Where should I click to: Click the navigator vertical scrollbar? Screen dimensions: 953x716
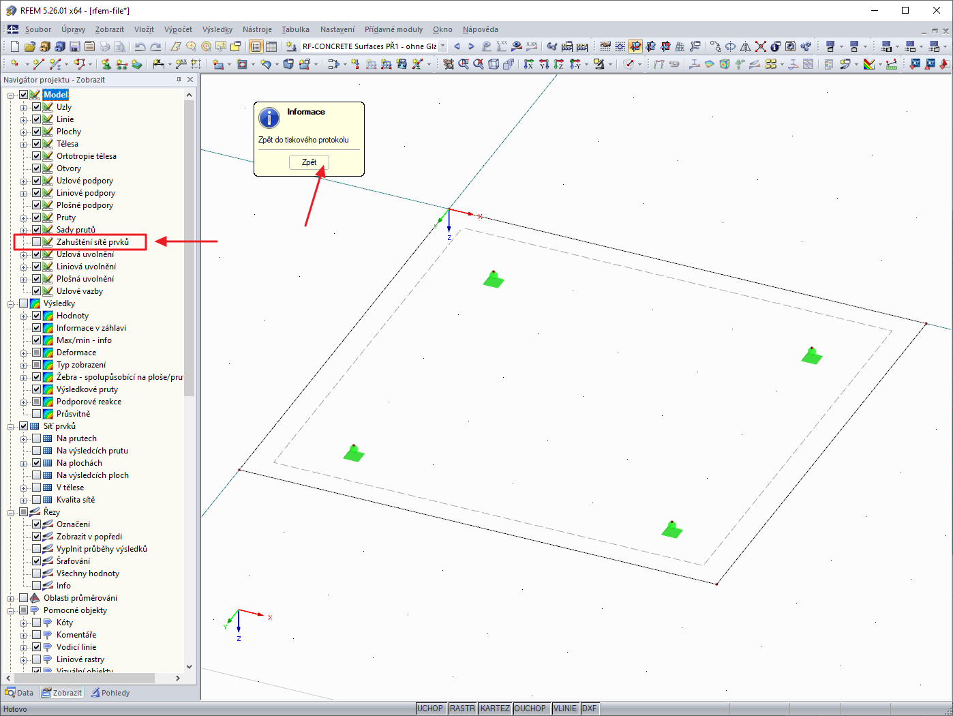pyautogui.click(x=189, y=248)
